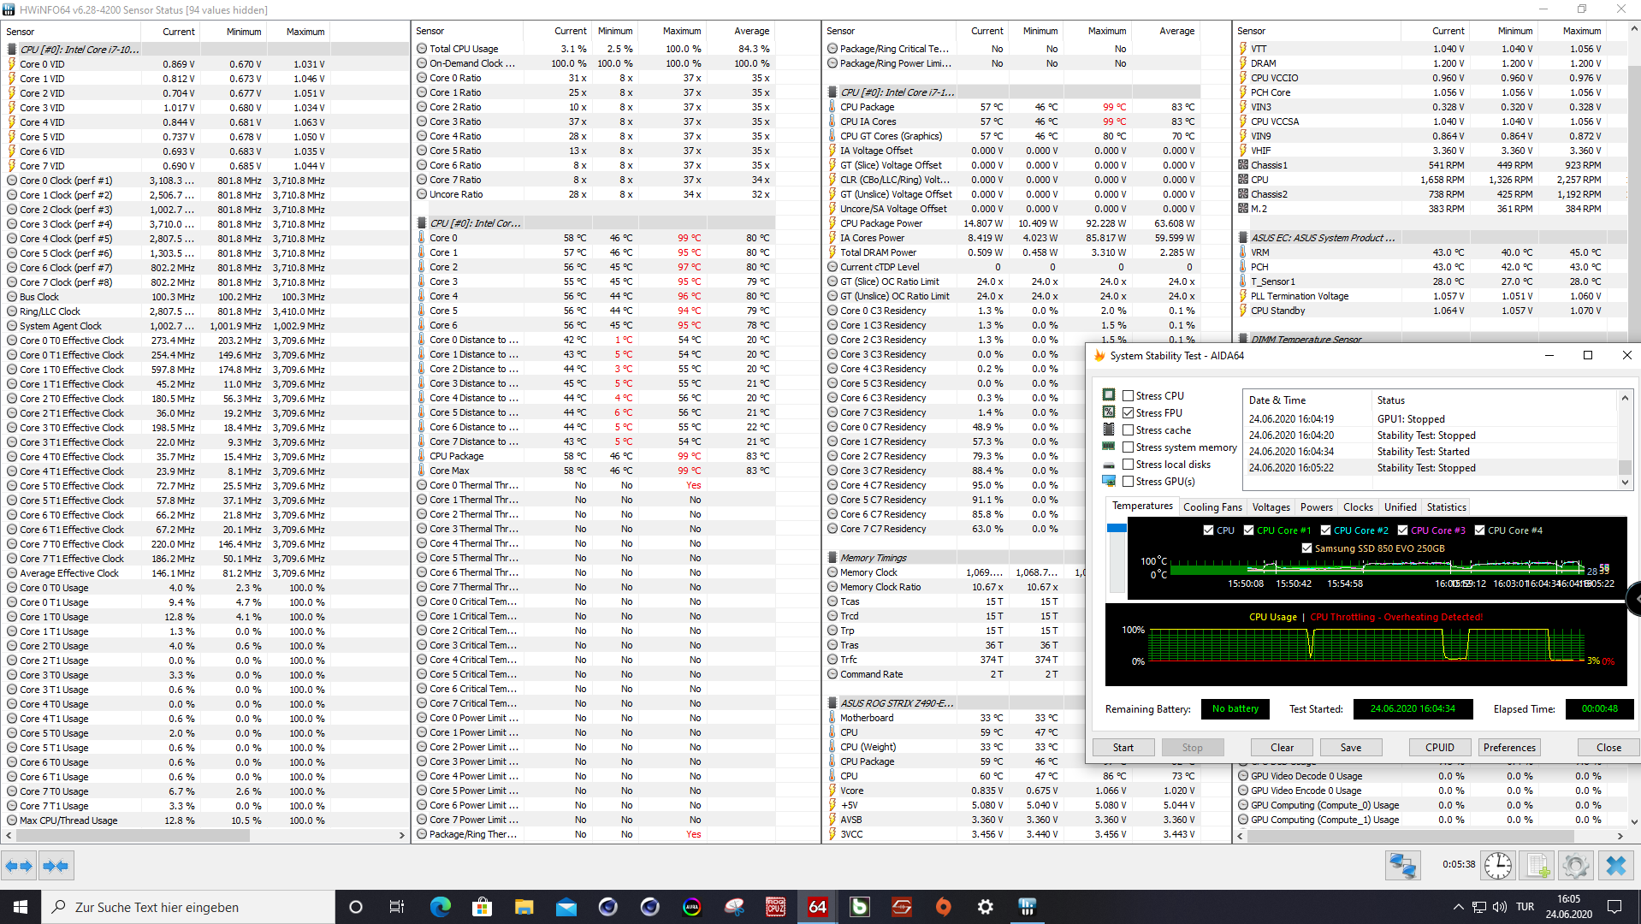
Task: Click blue temperature graph scale slider
Action: (x=1117, y=528)
